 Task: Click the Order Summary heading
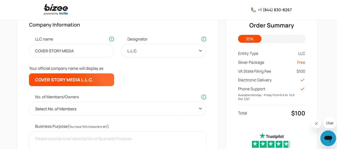pyautogui.click(x=272, y=25)
